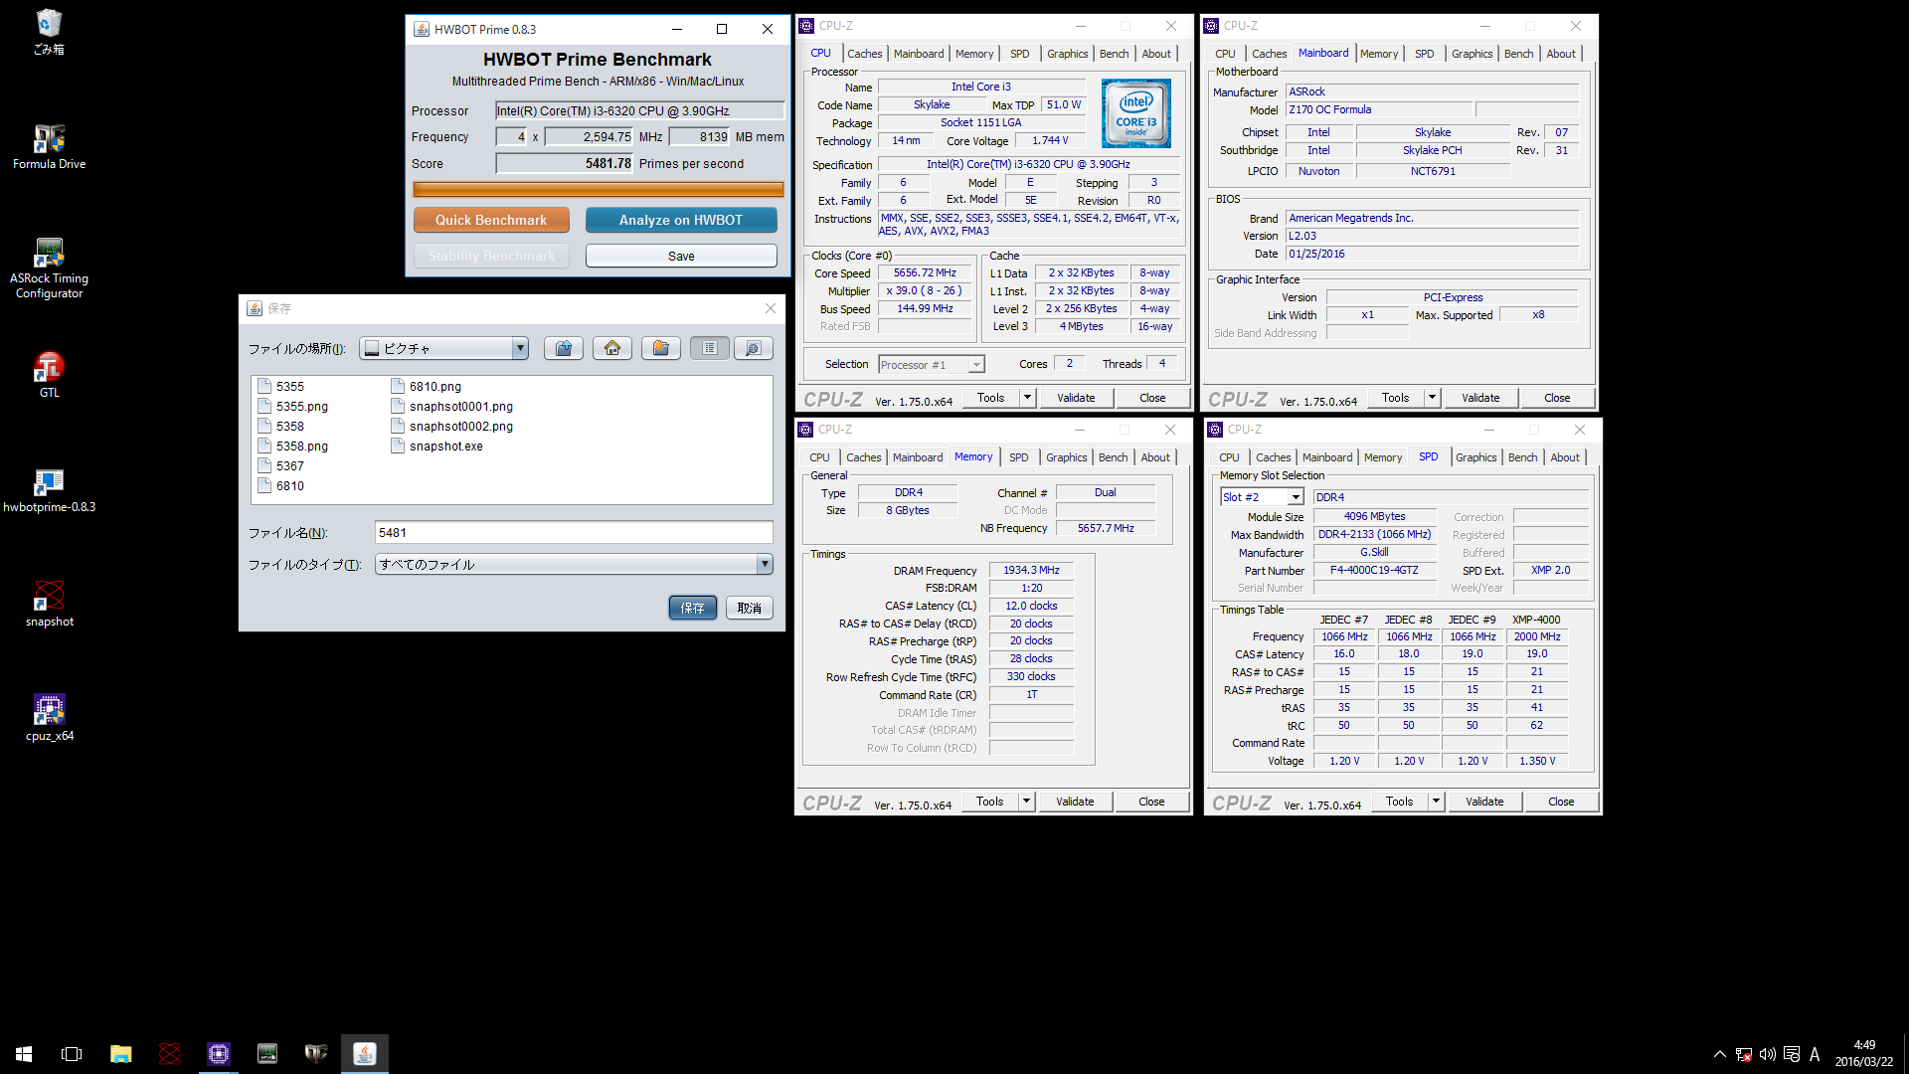Click Close in the SPD CPU-Z window
Screen dimensions: 1909x1074
pos(1561,802)
